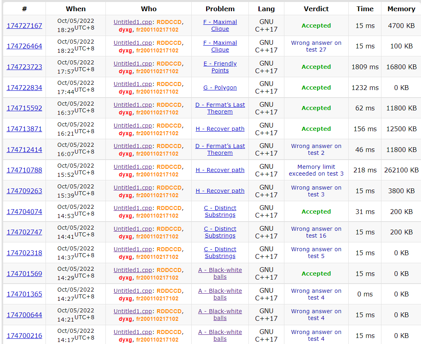The height and width of the screenshot is (344, 421).
Task: Click the "Wrong answer on test 5" verdict
Action: click(x=316, y=252)
